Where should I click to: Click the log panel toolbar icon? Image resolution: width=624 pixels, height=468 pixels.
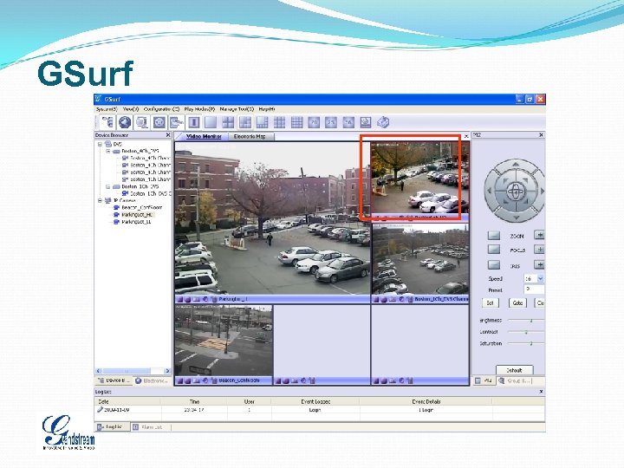[176, 122]
